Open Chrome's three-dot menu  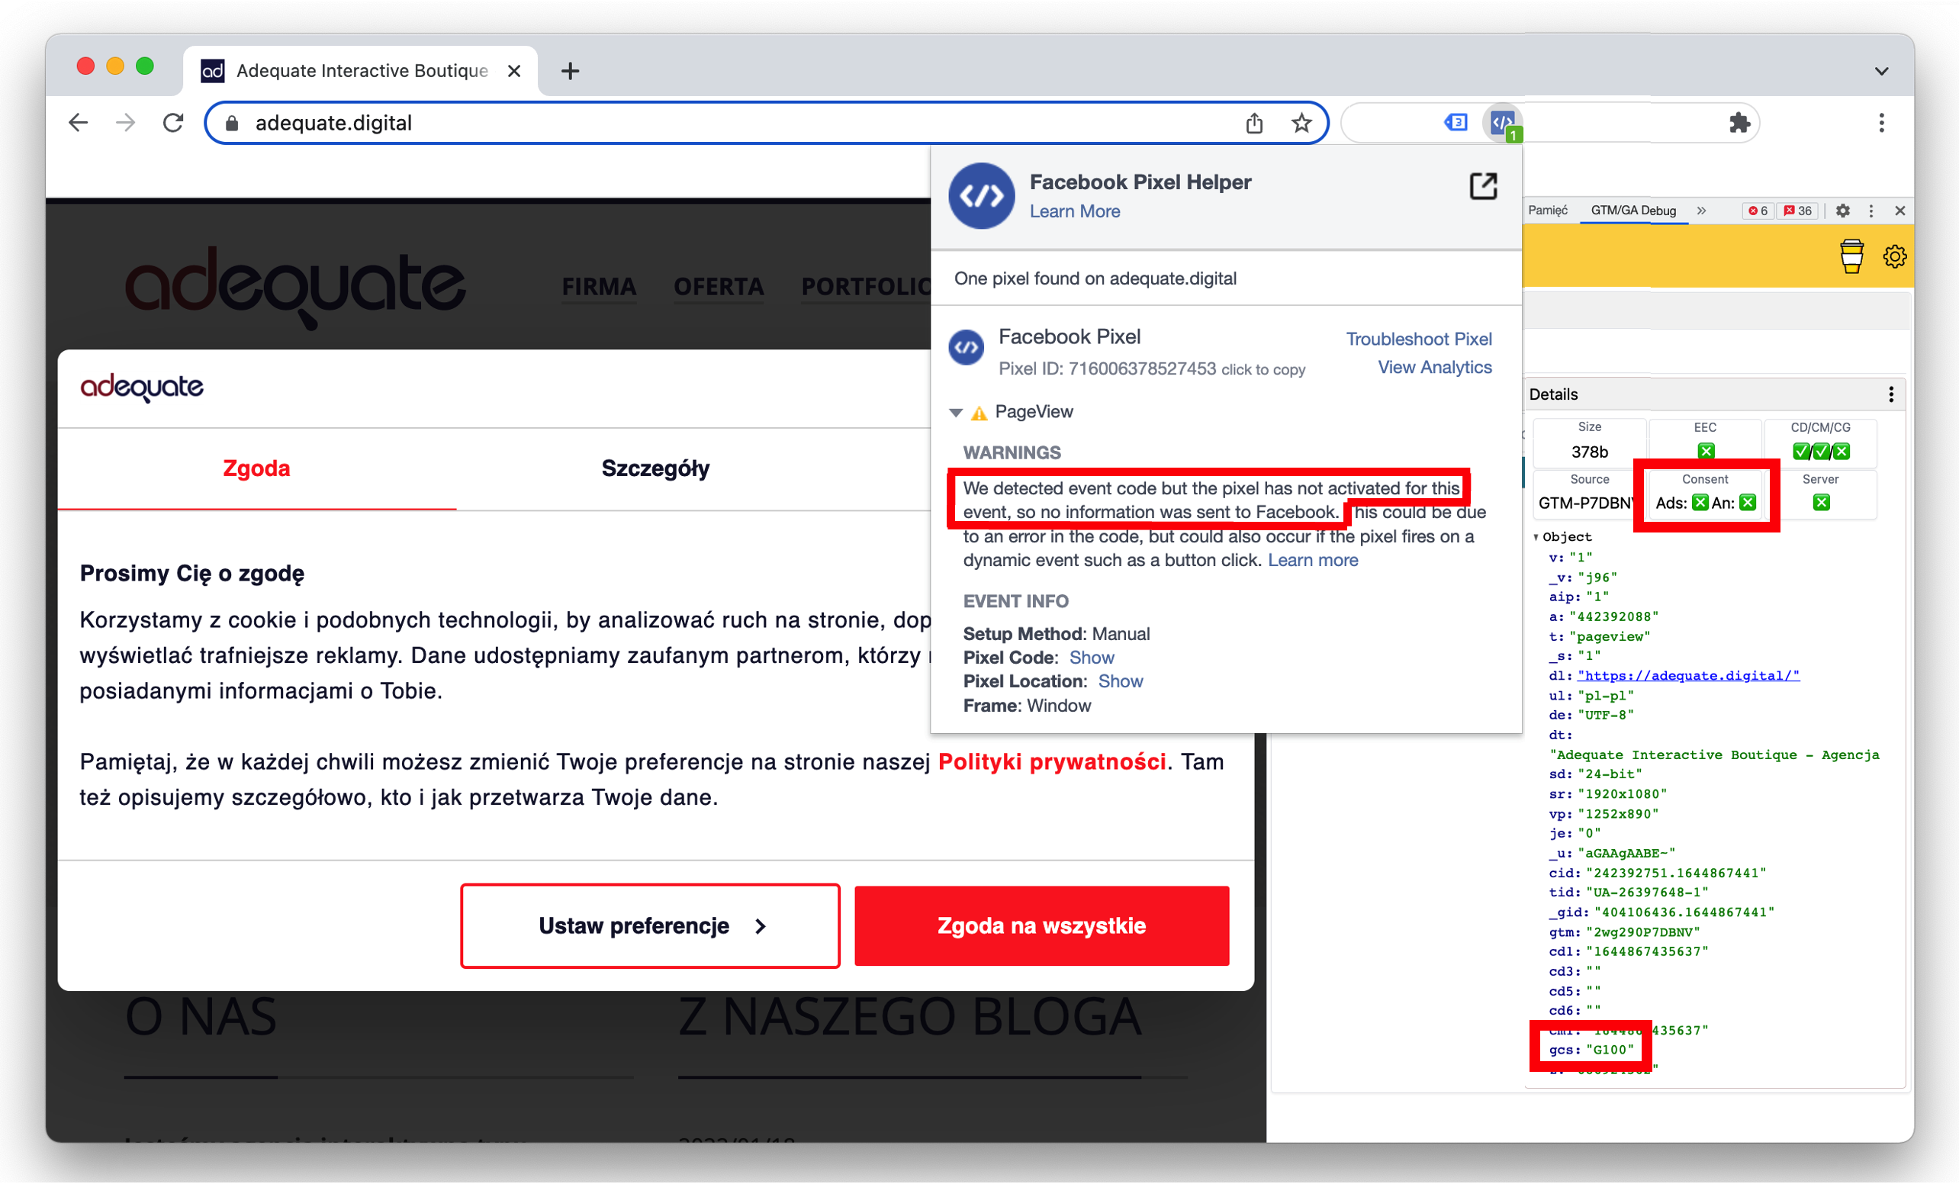click(1881, 124)
